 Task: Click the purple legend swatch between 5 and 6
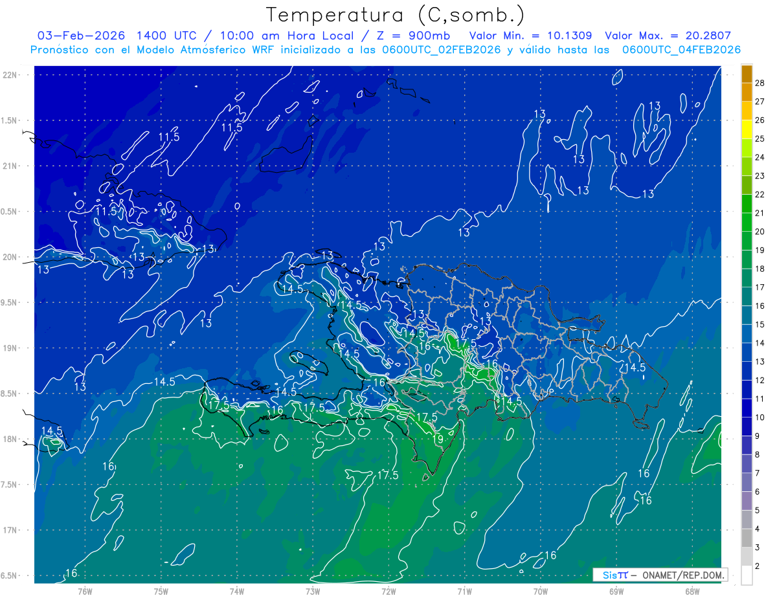tap(747, 501)
